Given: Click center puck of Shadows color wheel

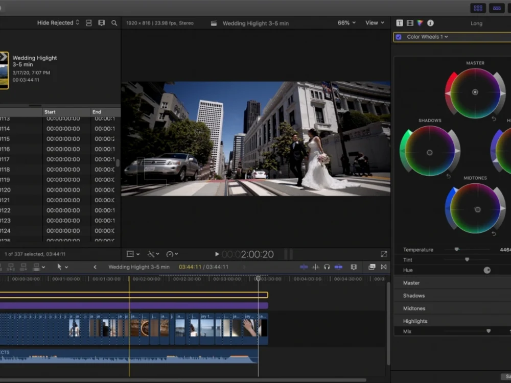Looking at the screenshot, I should (x=430, y=152).
